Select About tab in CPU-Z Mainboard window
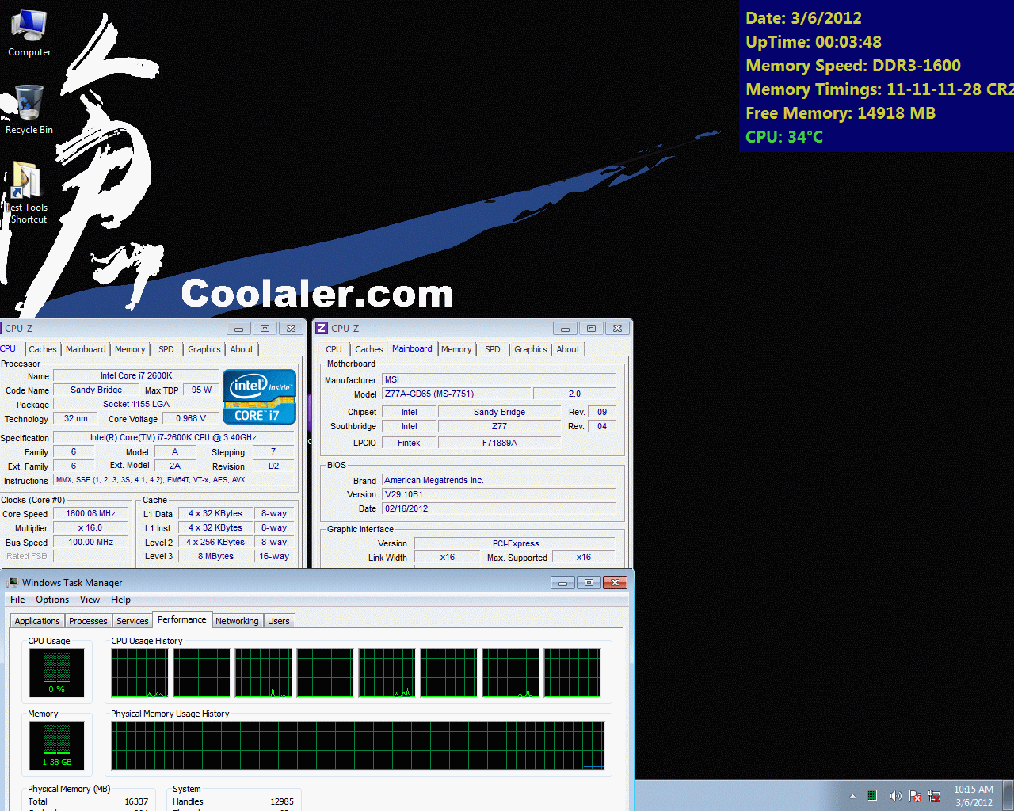 click(x=568, y=349)
